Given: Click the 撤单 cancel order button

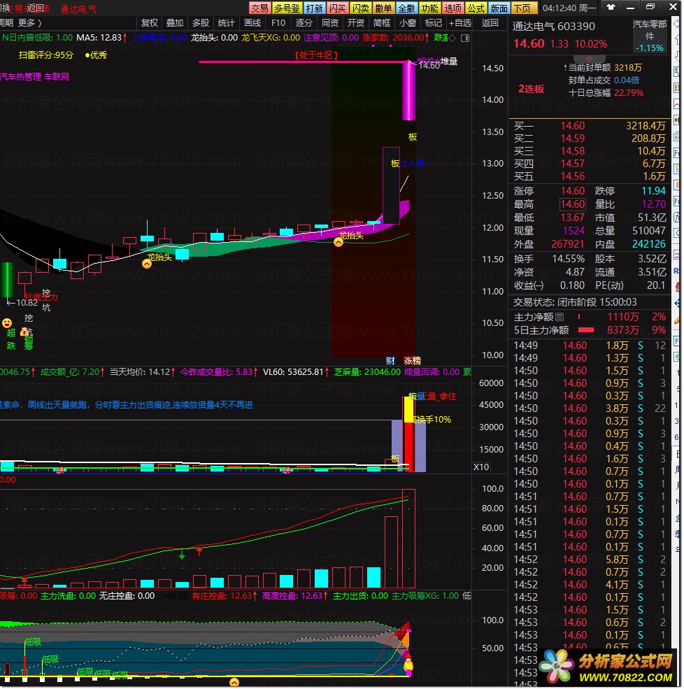Looking at the screenshot, I should point(383,8).
